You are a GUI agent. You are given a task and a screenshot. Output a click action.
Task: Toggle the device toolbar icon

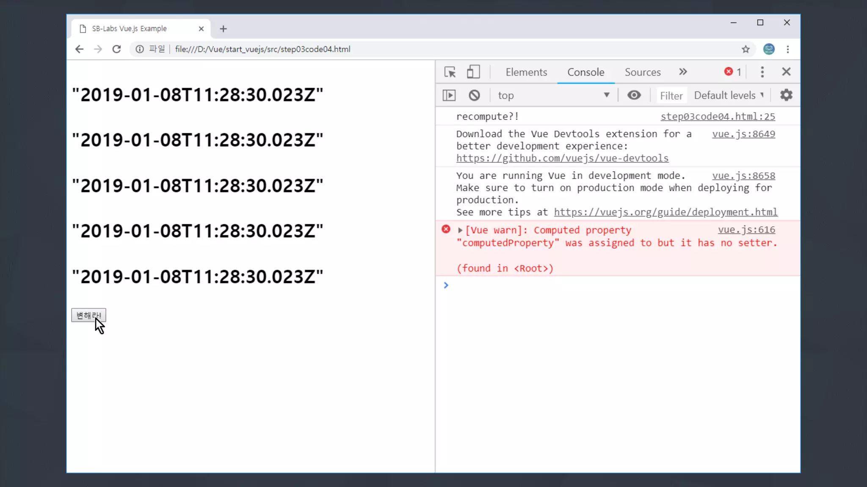(473, 72)
